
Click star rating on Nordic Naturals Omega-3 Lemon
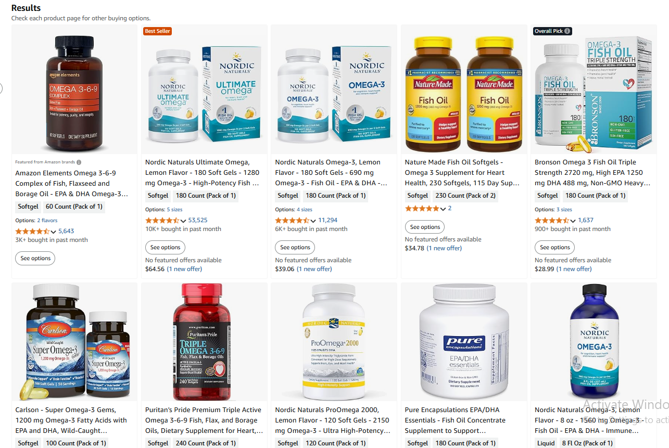coord(292,221)
